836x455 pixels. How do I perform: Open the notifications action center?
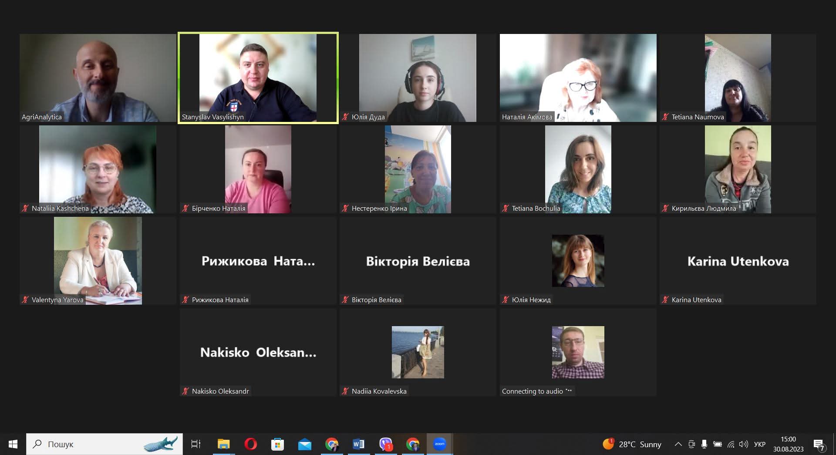click(819, 444)
